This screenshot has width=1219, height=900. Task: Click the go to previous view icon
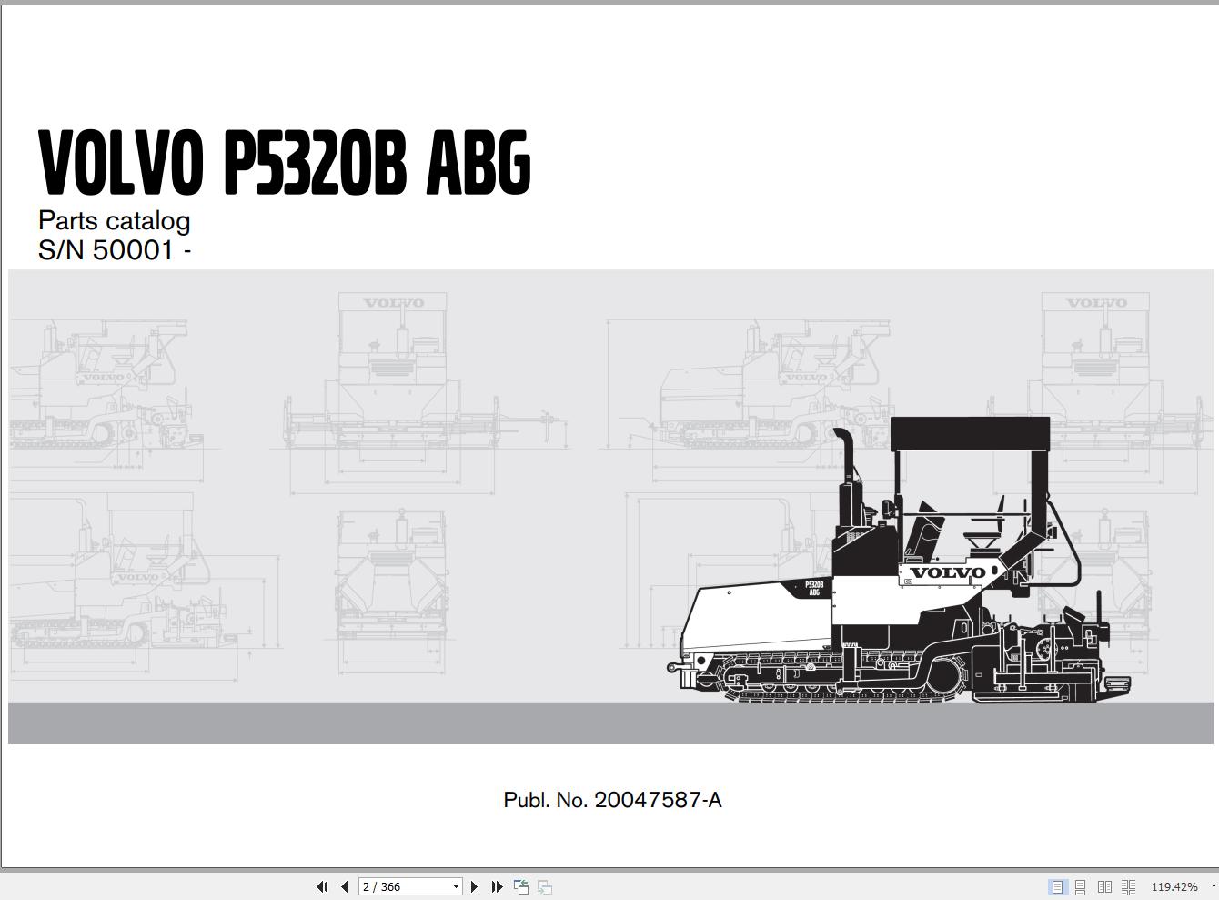point(521,886)
